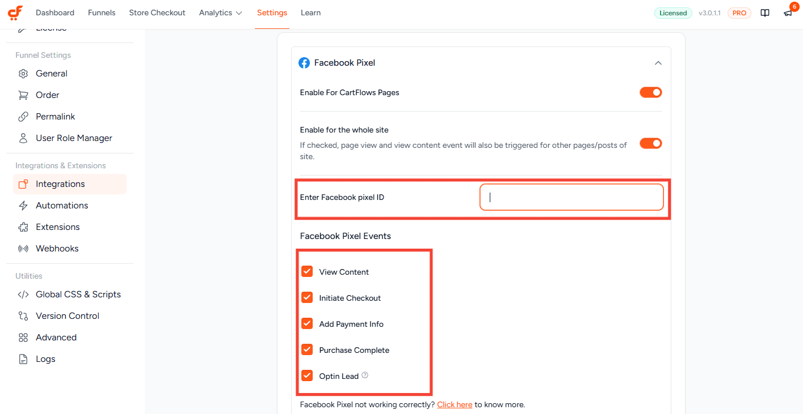Uncheck the Initiate Checkout checkbox
The image size is (803, 414).
[307, 297]
